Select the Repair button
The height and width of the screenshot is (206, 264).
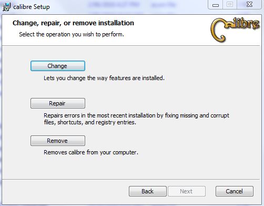point(58,103)
